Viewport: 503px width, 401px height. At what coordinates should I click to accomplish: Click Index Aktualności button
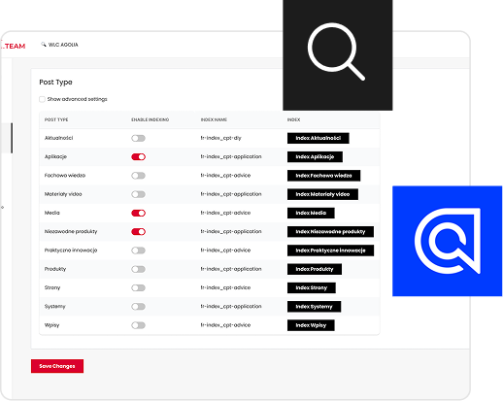[319, 138]
